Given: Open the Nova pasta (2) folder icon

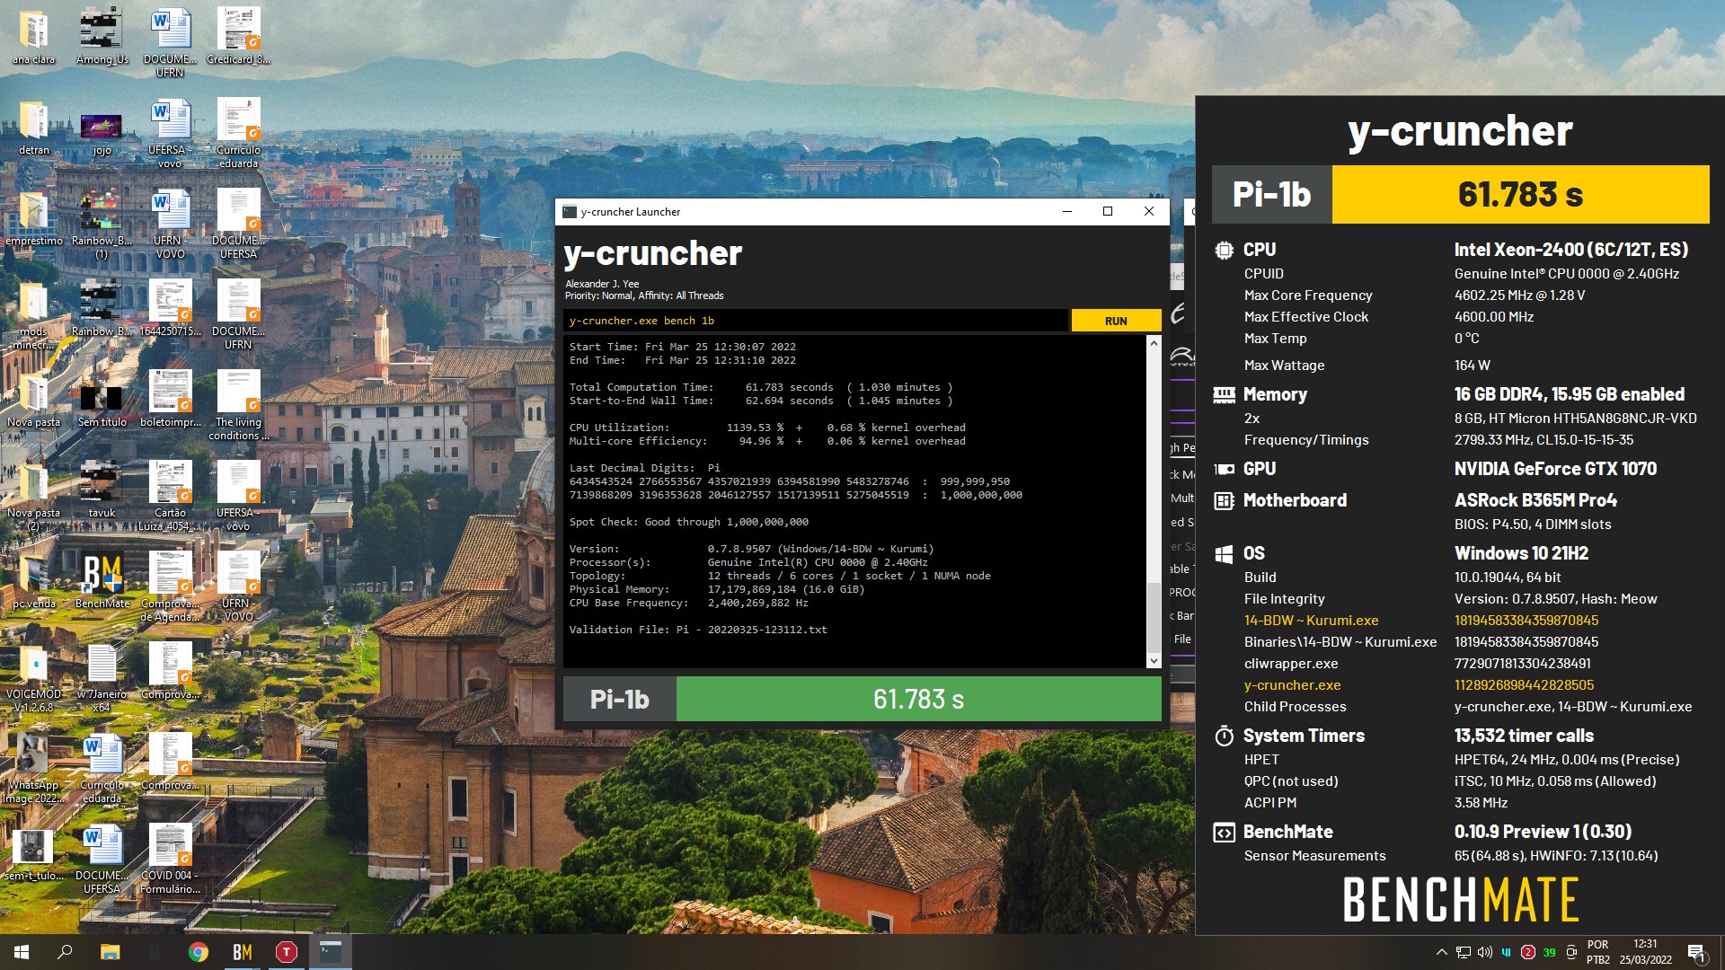Looking at the screenshot, I should pos(33,498).
